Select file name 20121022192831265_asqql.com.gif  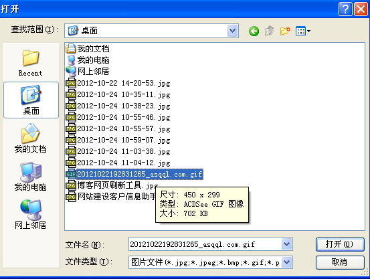(140, 174)
